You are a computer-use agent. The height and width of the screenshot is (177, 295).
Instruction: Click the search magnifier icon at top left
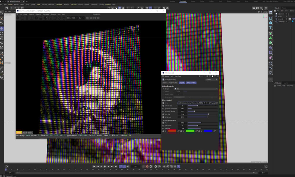(x=1, y=12)
